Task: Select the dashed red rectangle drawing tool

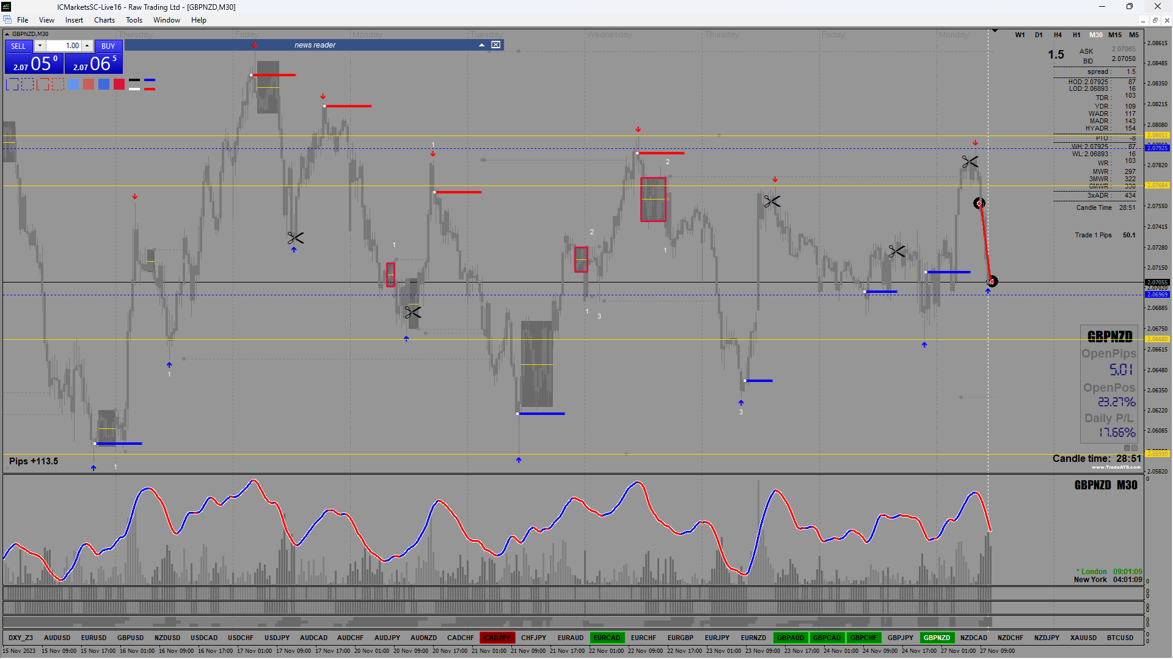Action: (58, 85)
